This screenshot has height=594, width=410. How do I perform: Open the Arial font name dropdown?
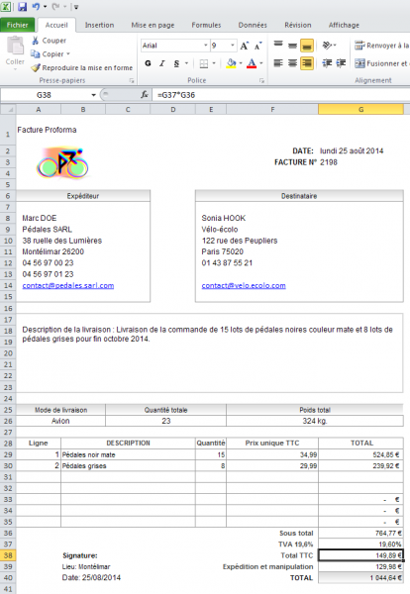(205, 46)
